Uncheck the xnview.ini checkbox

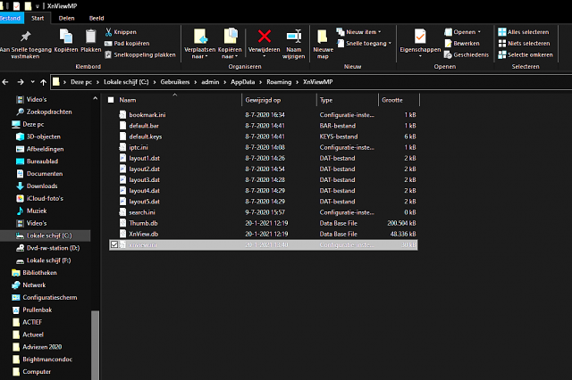[114, 244]
